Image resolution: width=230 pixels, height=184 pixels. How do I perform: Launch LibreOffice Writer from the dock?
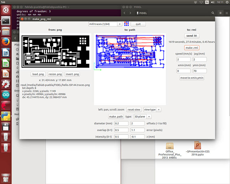(6, 52)
